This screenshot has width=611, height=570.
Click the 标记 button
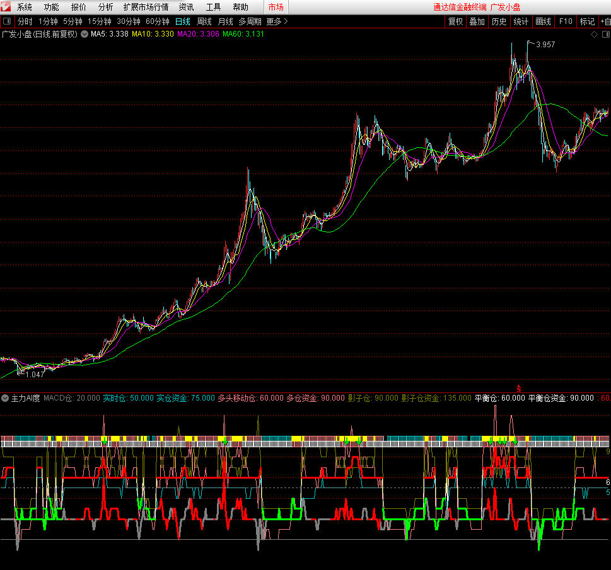[x=587, y=21]
